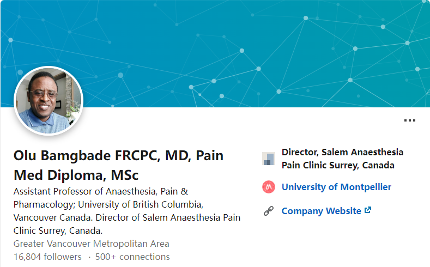Click the Med Diploma, MSc name line
This screenshot has height=267, width=430.
[x=76, y=175]
